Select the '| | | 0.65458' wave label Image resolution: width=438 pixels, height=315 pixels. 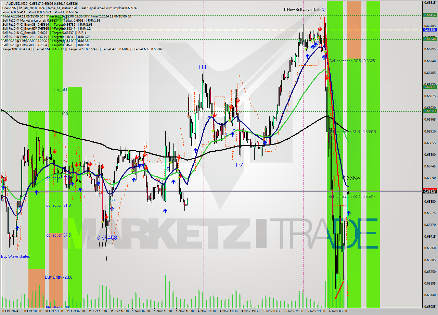[x=102, y=238]
